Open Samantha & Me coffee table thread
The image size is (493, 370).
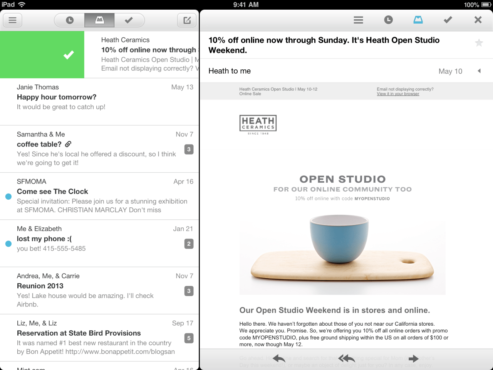click(x=99, y=149)
